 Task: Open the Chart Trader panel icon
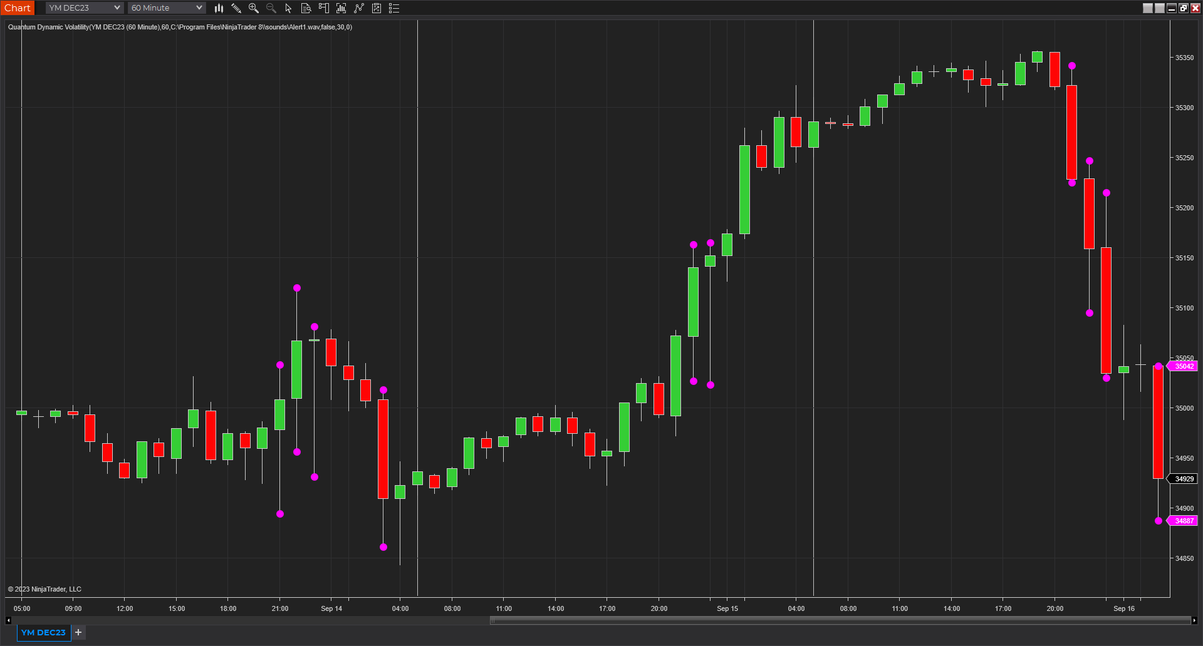click(324, 8)
